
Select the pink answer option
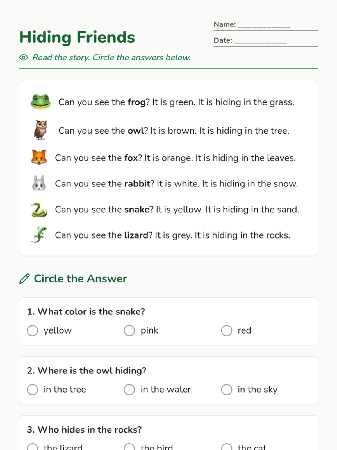pyautogui.click(x=141, y=330)
